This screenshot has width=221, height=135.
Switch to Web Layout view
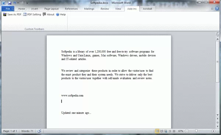coord(166,131)
